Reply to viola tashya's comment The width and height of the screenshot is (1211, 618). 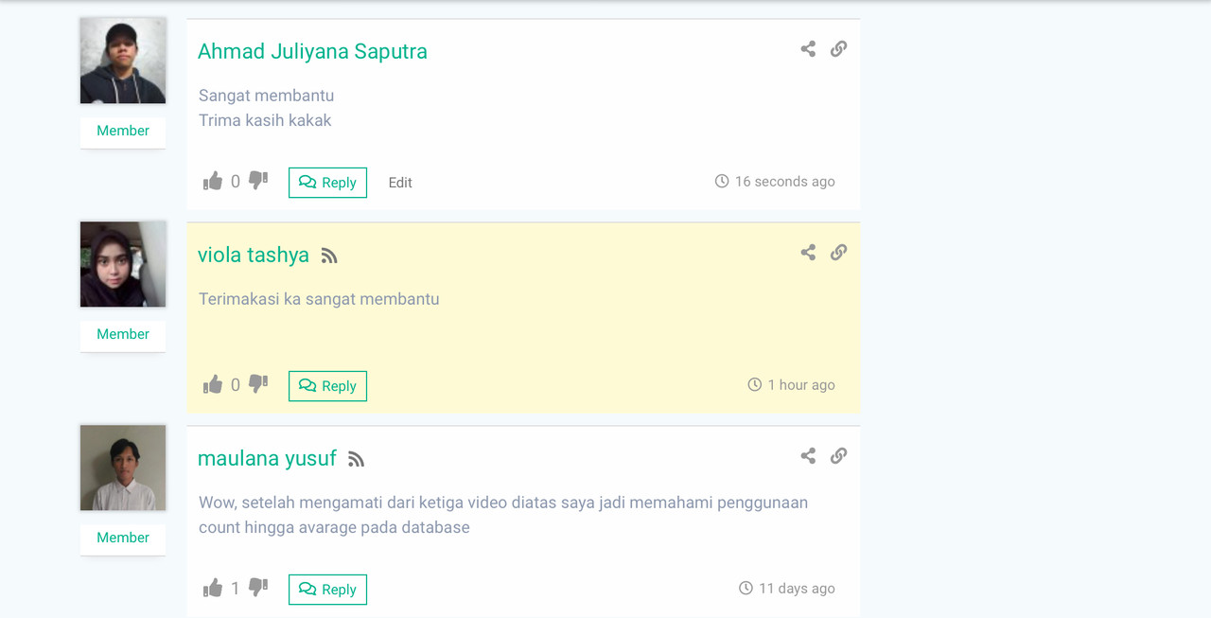coord(327,386)
